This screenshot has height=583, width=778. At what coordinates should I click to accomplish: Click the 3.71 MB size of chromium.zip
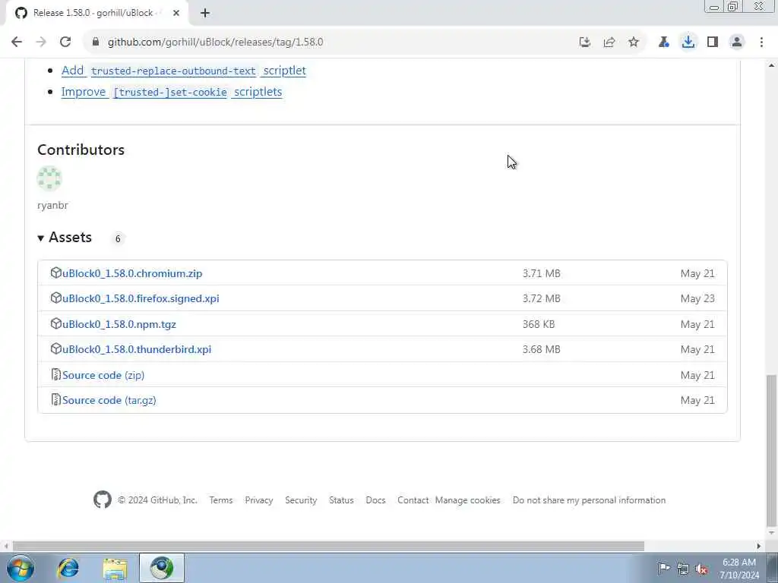coord(541,273)
